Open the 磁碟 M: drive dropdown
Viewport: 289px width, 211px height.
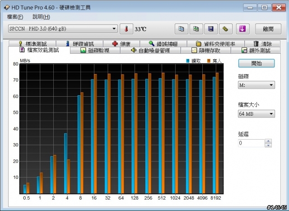pyautogui.click(x=256, y=85)
